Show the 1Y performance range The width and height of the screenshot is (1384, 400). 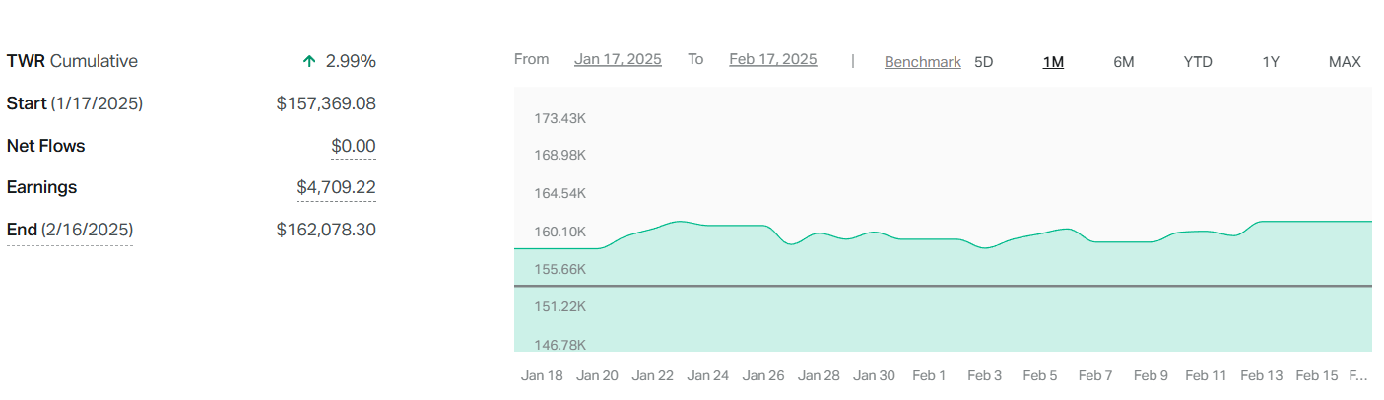pyautogui.click(x=1271, y=62)
